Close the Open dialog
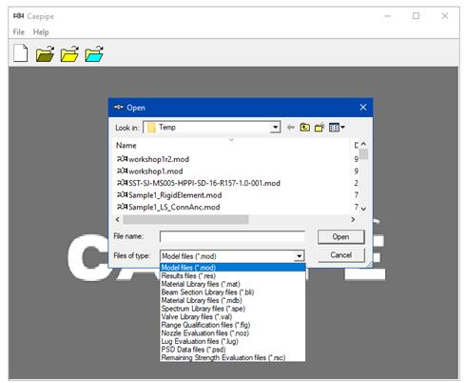Image resolution: width=466 pixels, height=383 pixels. (363, 108)
